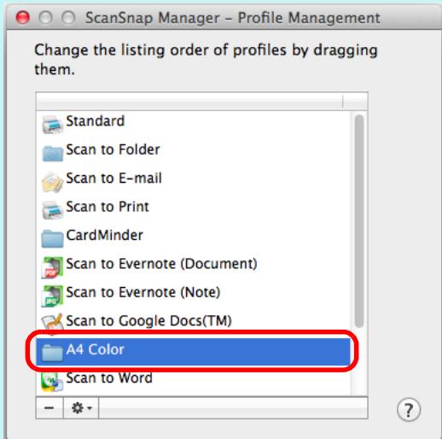
Task: Click the Scan to Word icon
Action: (52, 382)
